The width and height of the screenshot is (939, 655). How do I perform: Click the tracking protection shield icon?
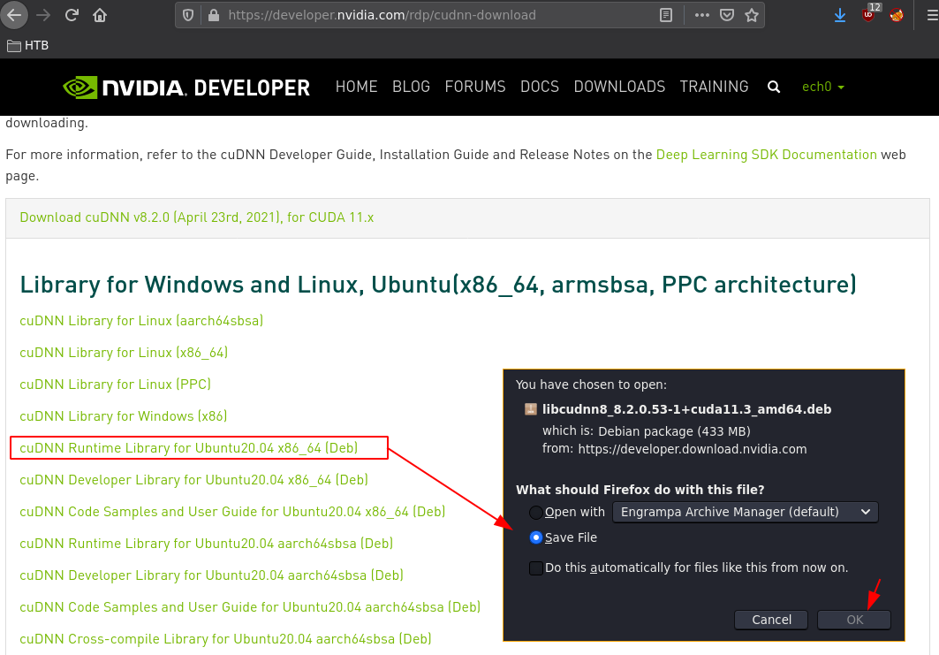[x=188, y=15]
